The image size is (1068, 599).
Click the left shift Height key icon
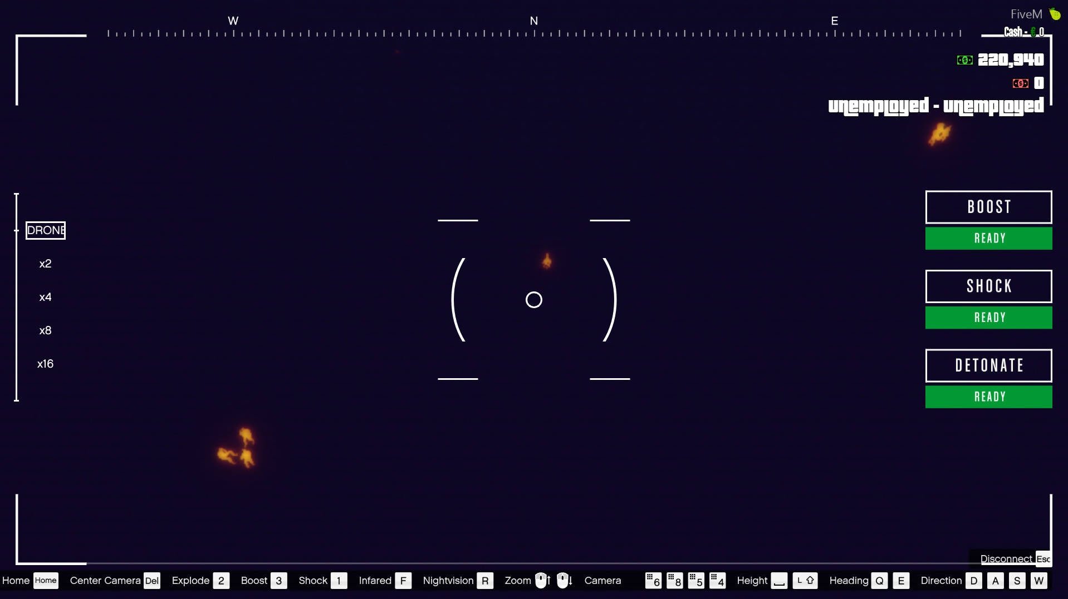click(805, 581)
